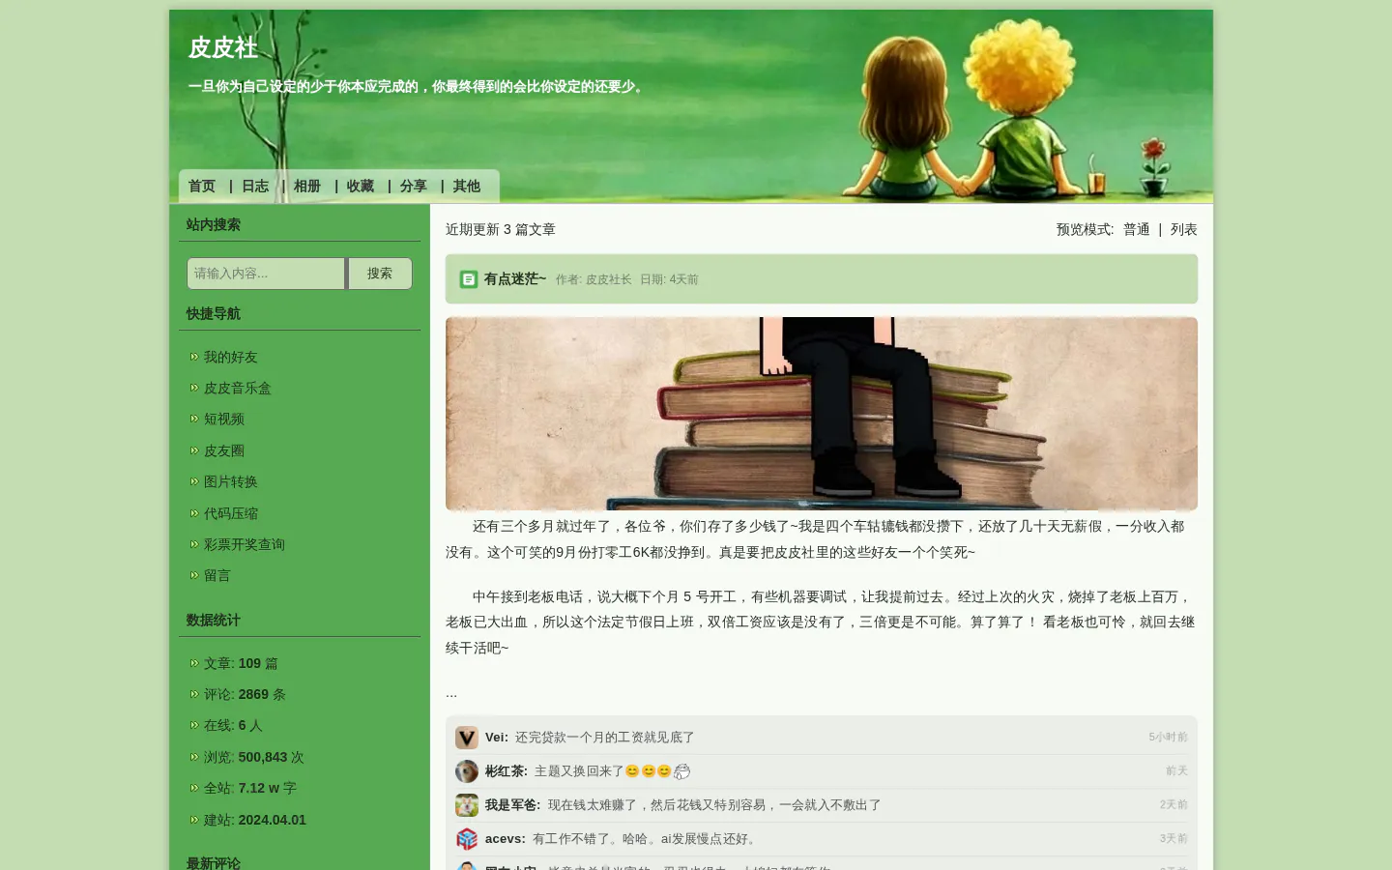
Task: Focus the site search input field
Action: (x=266, y=274)
